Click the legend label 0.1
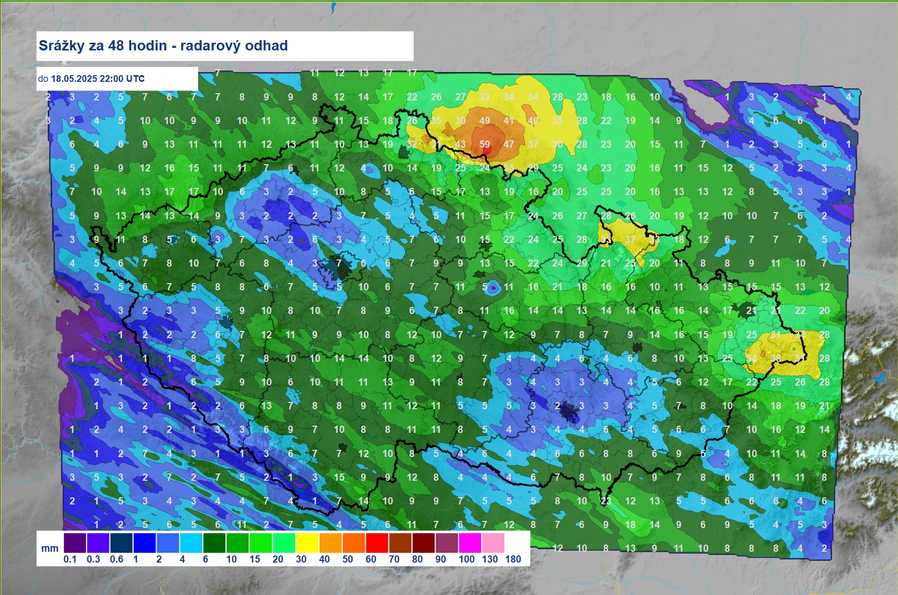 point(70,559)
